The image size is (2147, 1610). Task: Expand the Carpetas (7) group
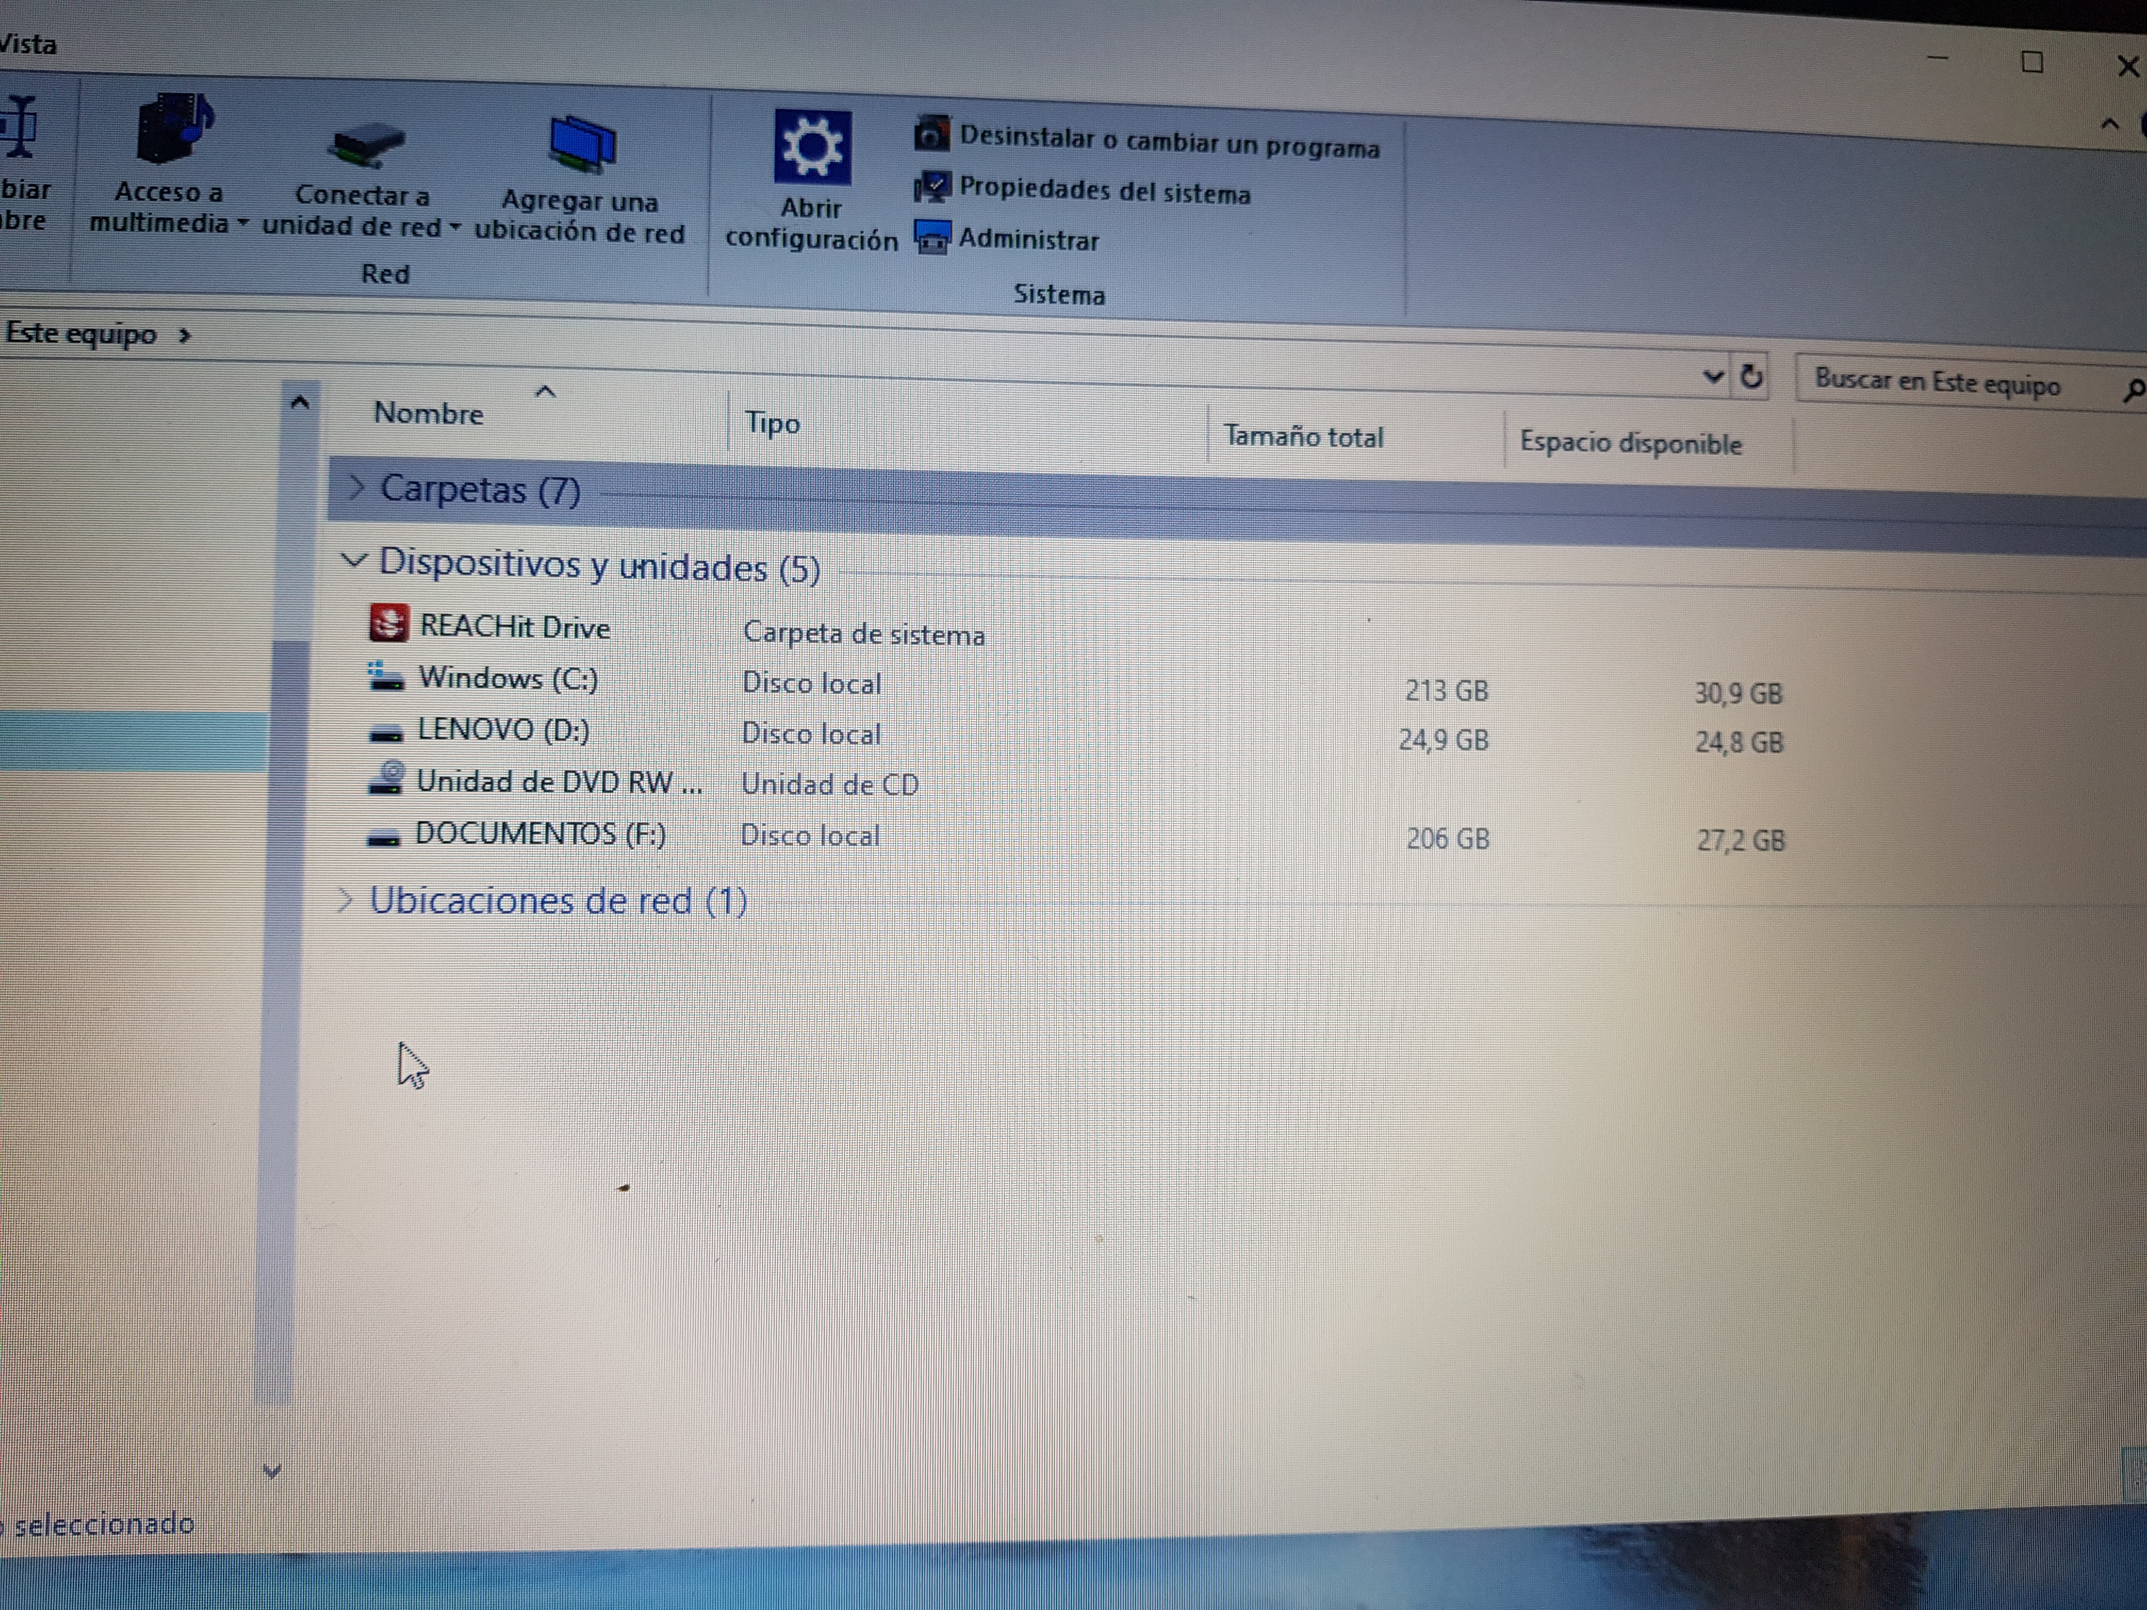[x=356, y=487]
